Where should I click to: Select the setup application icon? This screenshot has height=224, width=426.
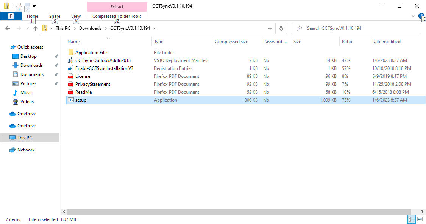click(71, 100)
